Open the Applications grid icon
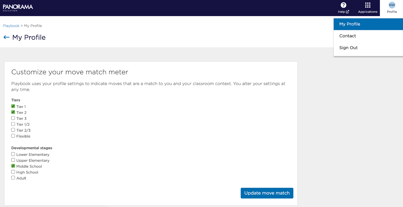Viewport: 403px width, 207px height. tap(368, 5)
